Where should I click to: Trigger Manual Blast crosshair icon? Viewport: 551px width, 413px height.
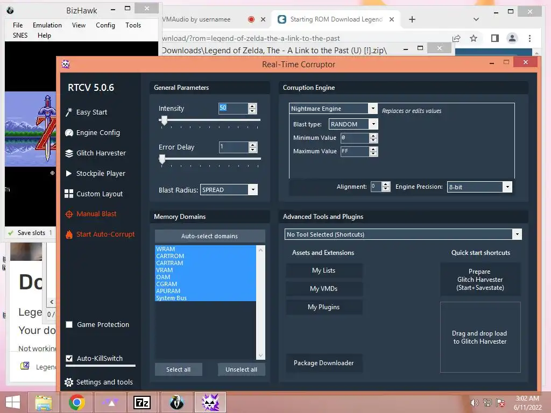(69, 214)
